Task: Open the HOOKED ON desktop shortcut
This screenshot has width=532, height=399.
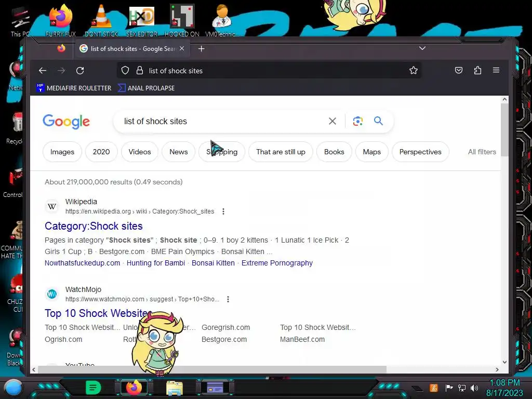Action: (x=182, y=20)
